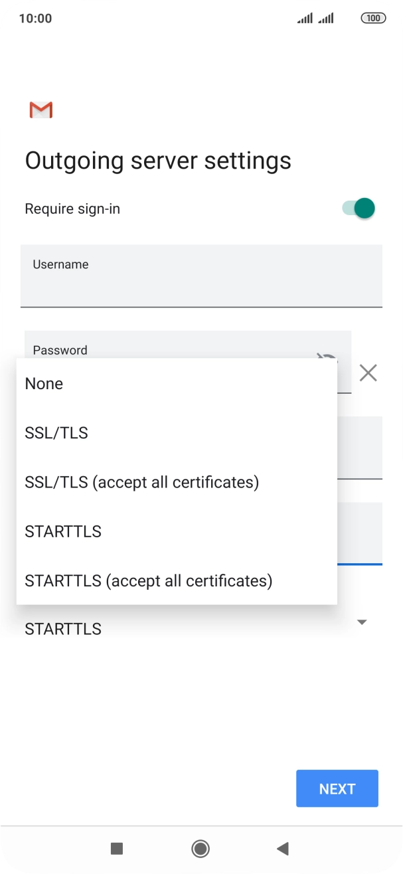Image resolution: width=403 pixels, height=874 pixels.
Task: Tap the Android home circle button
Action: tap(201, 848)
